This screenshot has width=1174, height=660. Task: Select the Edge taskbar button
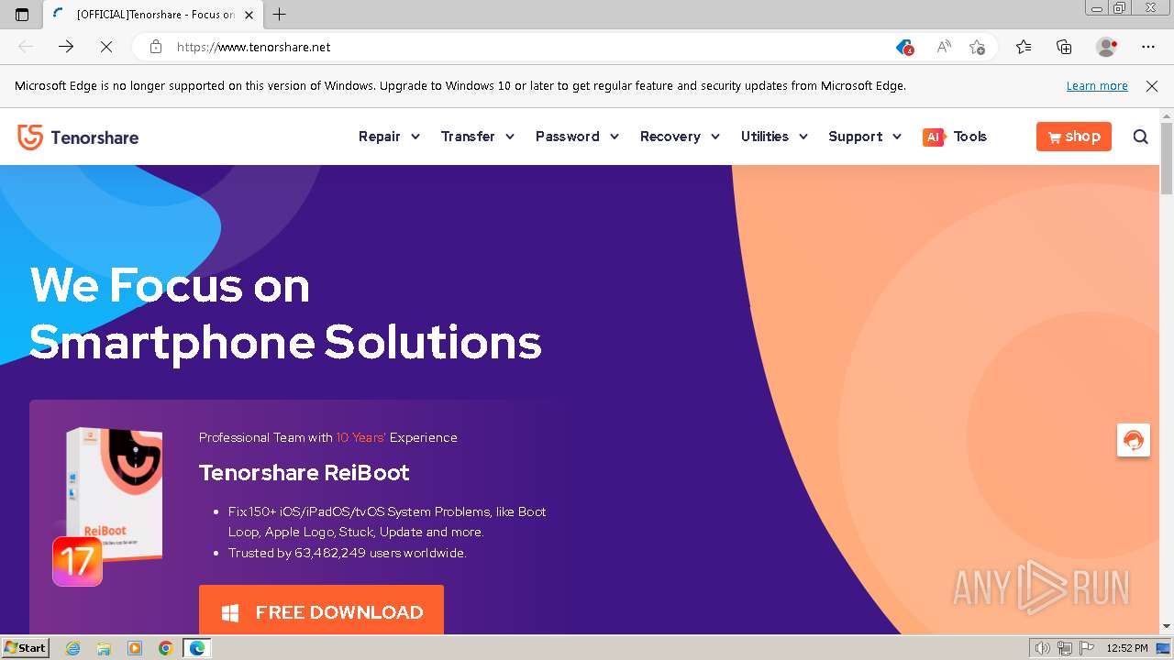click(197, 648)
